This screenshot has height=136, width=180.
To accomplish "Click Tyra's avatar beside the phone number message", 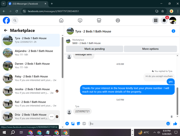I will (x=69, y=112).
